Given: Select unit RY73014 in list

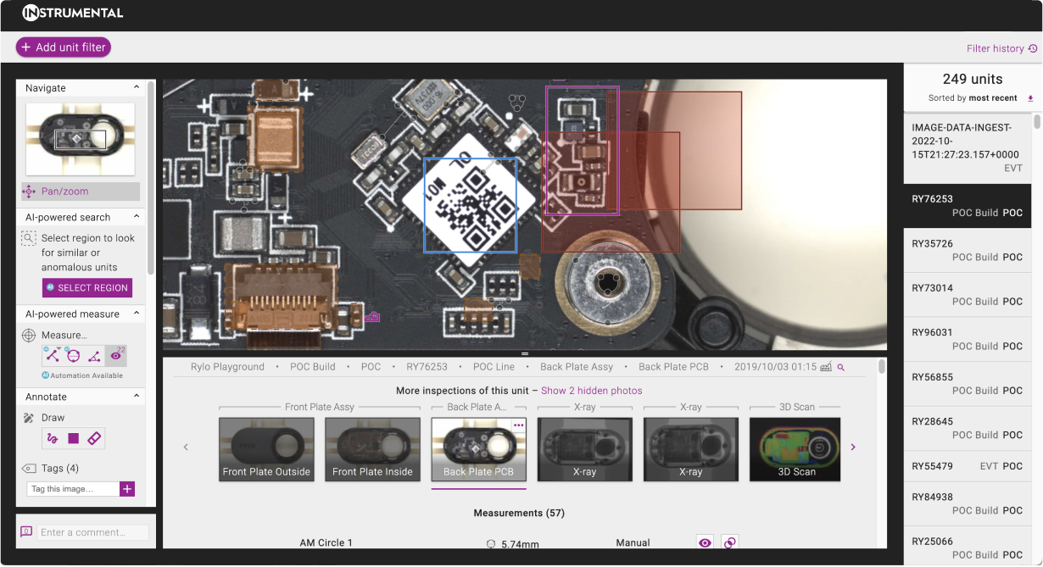Looking at the screenshot, I should (x=967, y=294).
